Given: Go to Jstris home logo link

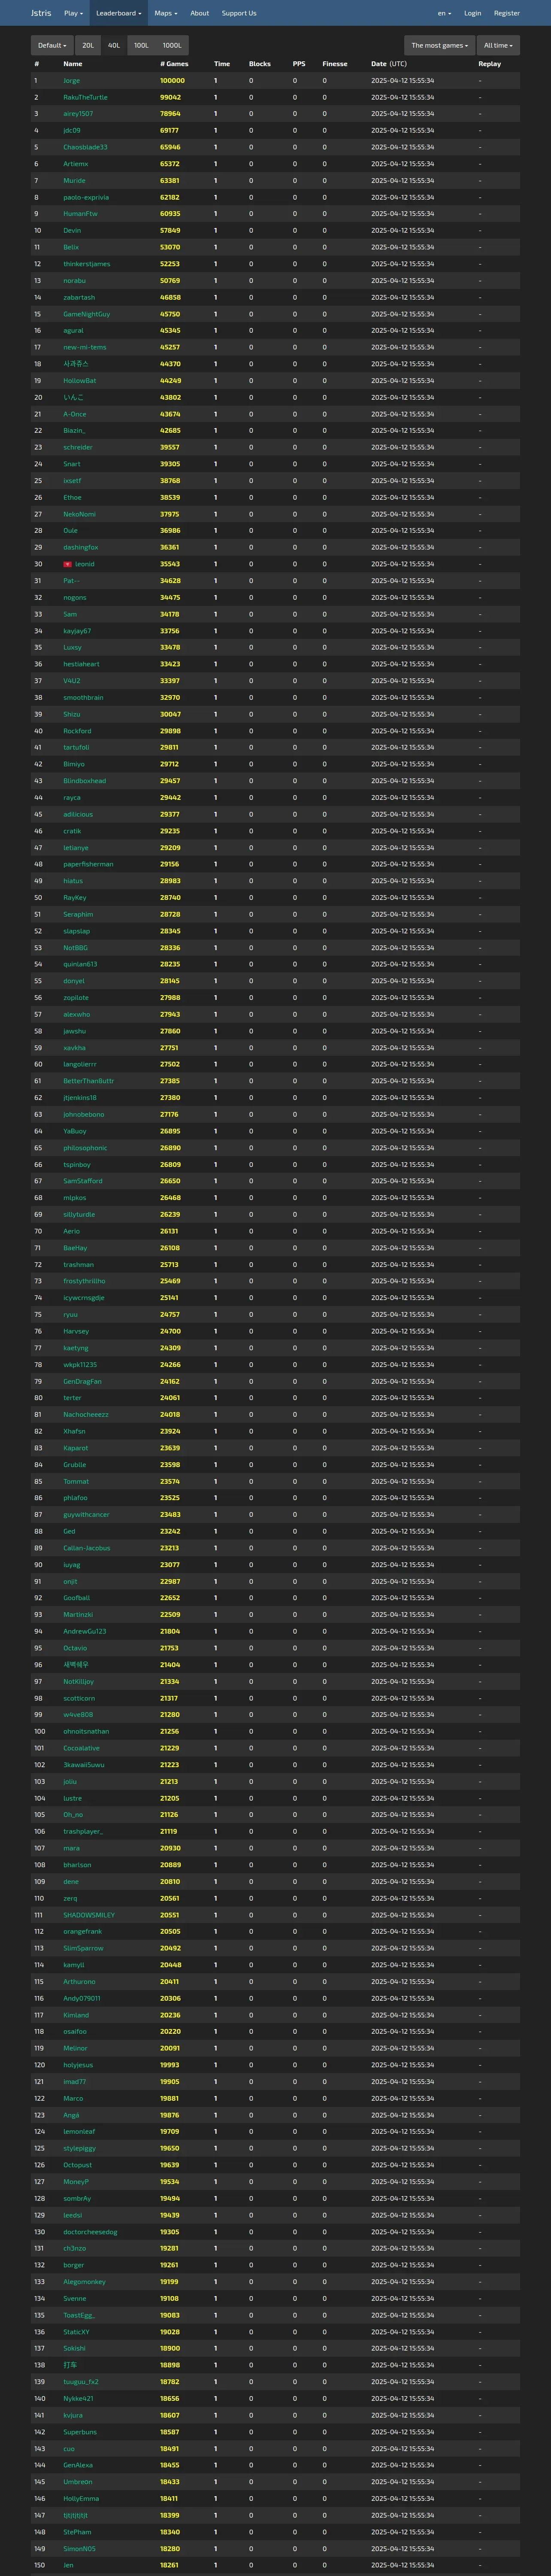Looking at the screenshot, I should (41, 13).
